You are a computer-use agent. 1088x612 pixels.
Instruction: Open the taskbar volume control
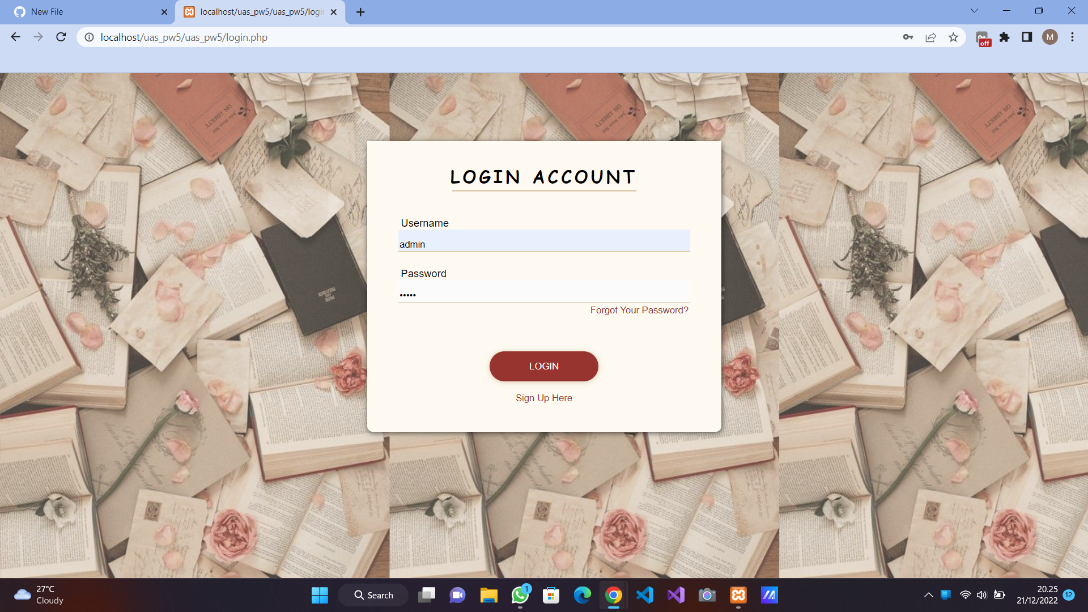tap(981, 595)
